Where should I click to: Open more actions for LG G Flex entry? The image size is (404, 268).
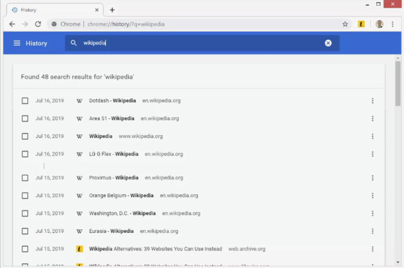372,154
